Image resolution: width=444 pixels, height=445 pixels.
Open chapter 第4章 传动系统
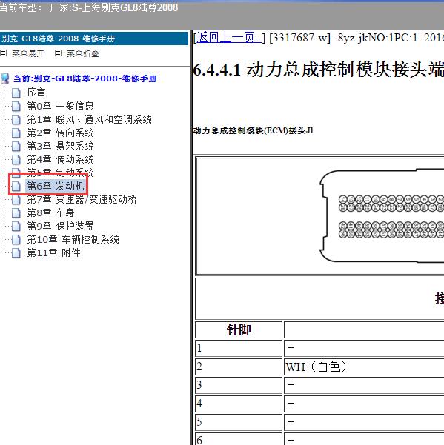coord(60,159)
